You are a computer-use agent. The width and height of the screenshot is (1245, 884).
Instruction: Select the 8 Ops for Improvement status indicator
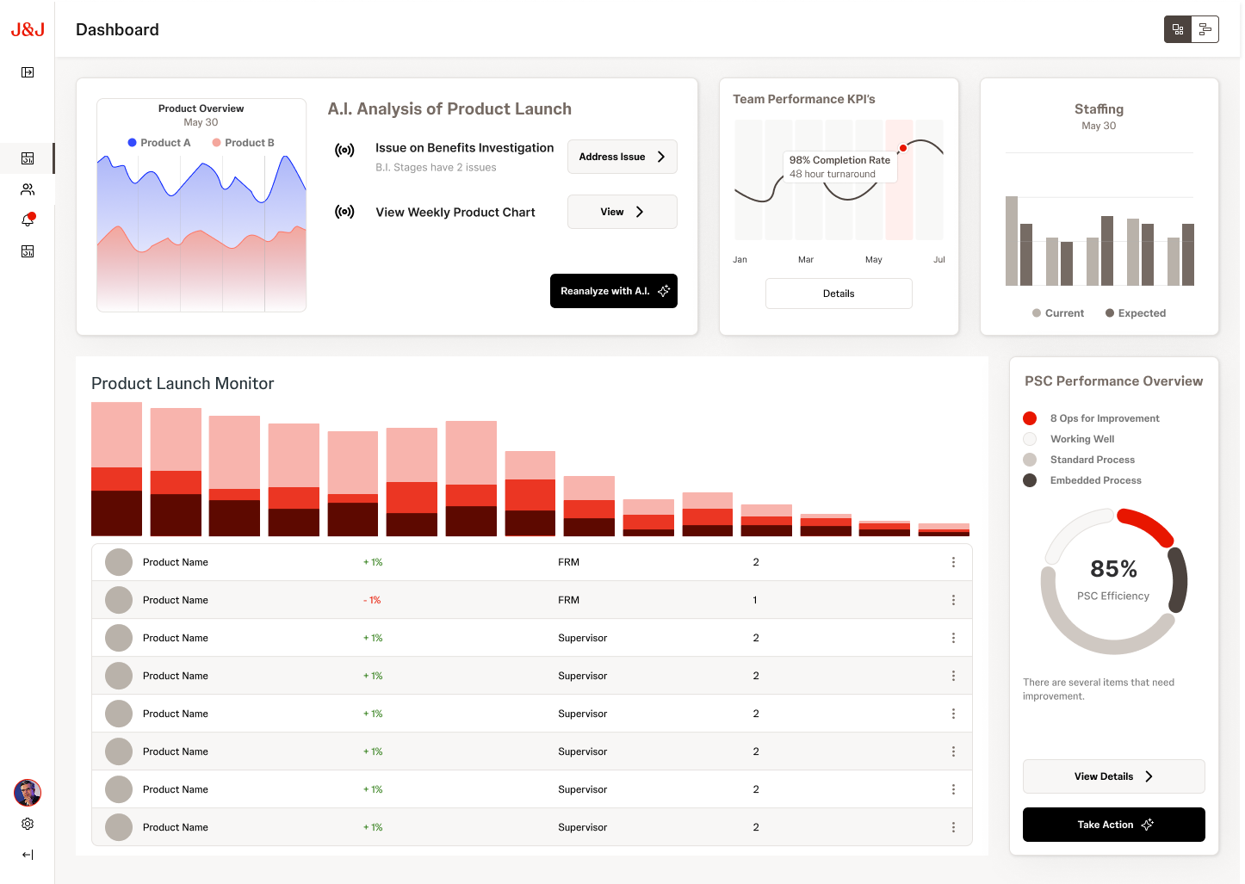pos(1030,418)
